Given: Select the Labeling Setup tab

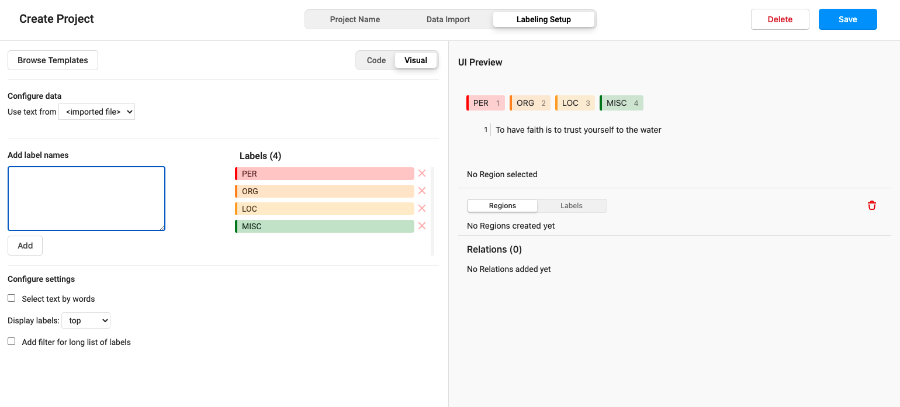Looking at the screenshot, I should click(544, 19).
